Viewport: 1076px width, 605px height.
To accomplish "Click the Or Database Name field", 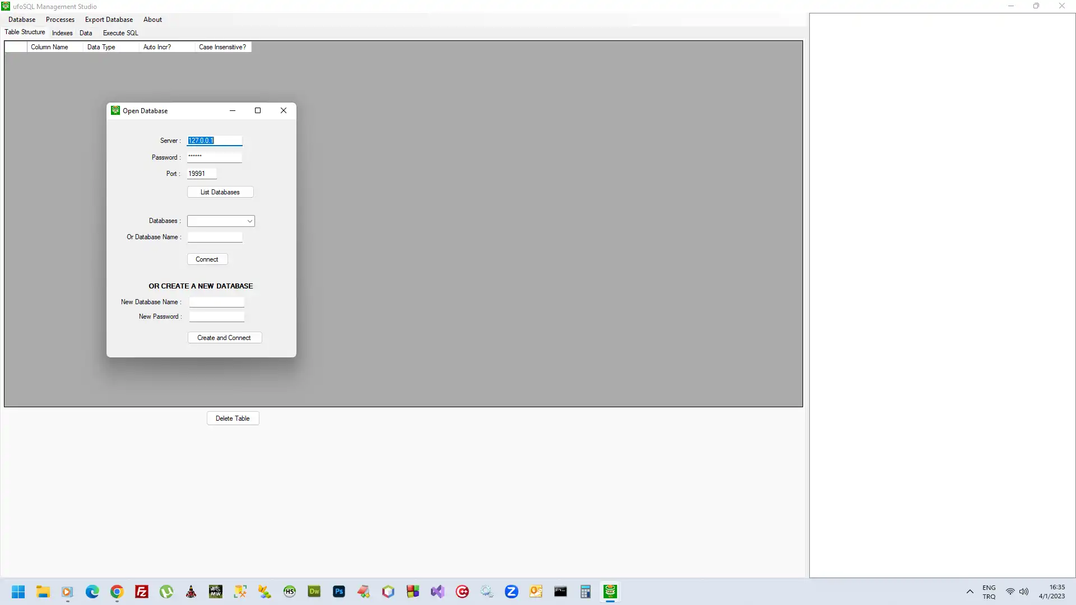I will tap(214, 236).
